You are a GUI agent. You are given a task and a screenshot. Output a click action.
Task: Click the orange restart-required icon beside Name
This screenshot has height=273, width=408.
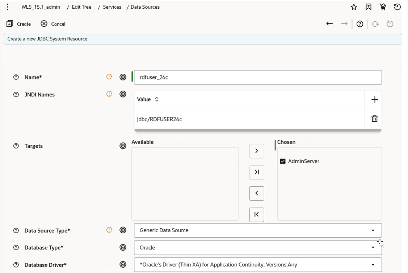(109, 77)
